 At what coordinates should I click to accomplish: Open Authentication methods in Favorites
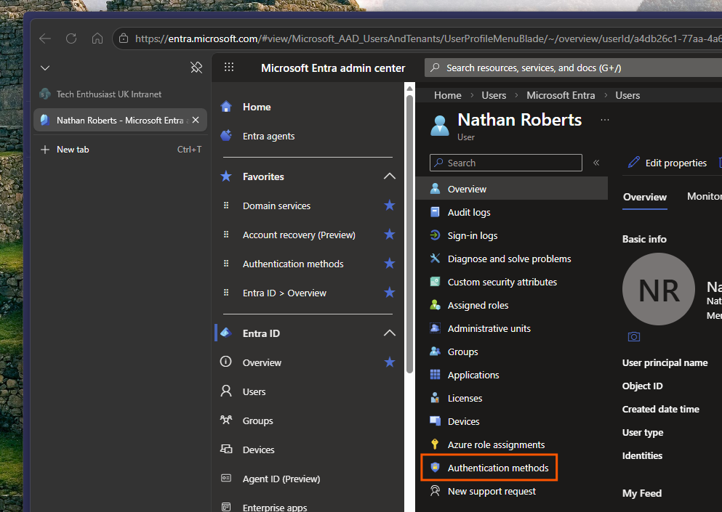(293, 264)
